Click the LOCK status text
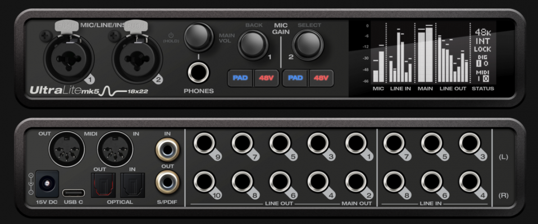This screenshot has width=538, height=224. tap(483, 49)
